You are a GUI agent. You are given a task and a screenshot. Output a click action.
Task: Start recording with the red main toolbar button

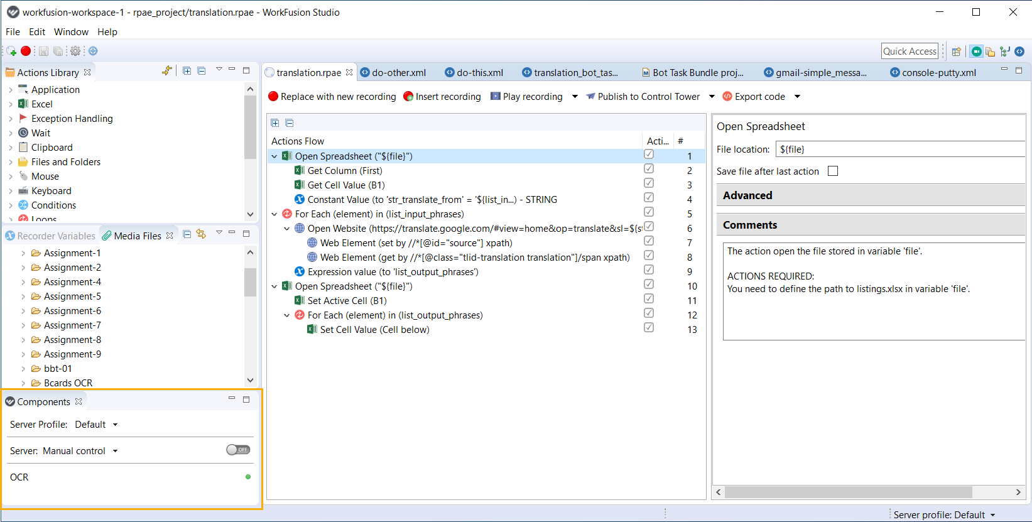point(26,51)
